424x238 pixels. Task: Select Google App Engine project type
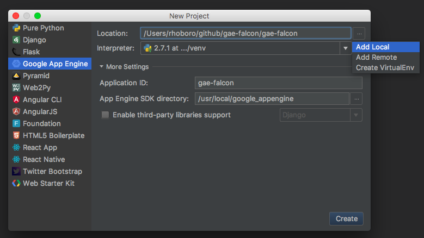coord(50,64)
